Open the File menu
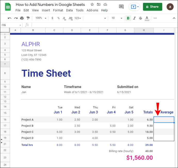Screen dimensions: 178x168 tap(18, 10)
